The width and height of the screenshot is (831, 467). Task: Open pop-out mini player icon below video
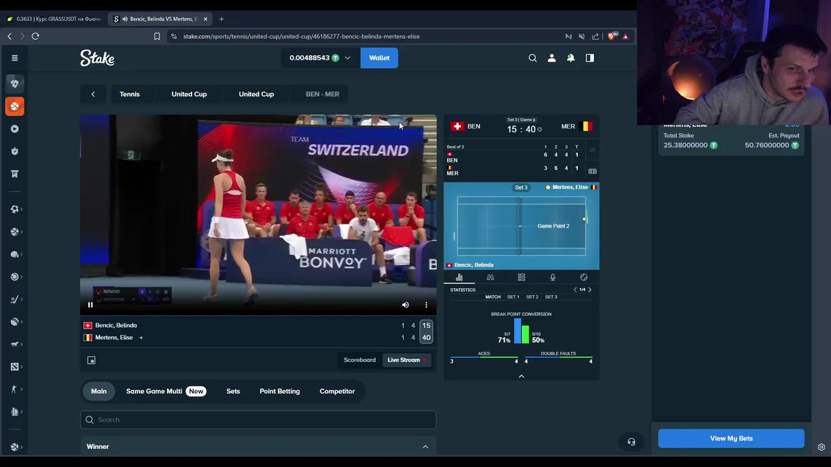click(x=92, y=360)
